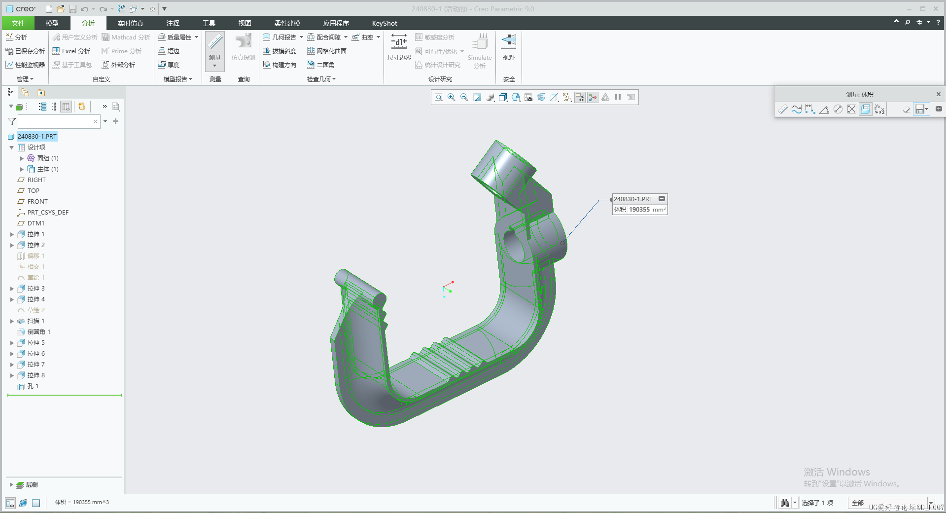Viewport: 946px width, 513px height.
Task: Expand the 拉伸 1 feature node
Action: coord(12,234)
